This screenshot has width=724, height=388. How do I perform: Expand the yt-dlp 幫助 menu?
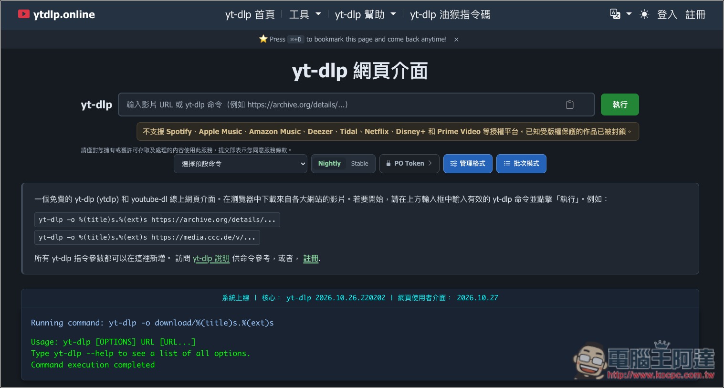[x=366, y=15]
